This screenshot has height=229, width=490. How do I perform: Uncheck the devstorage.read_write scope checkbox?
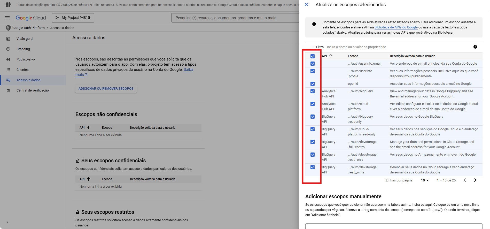(x=313, y=167)
